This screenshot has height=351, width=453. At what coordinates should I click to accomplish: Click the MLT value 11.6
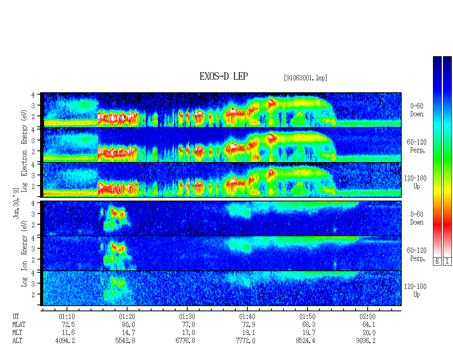68,333
